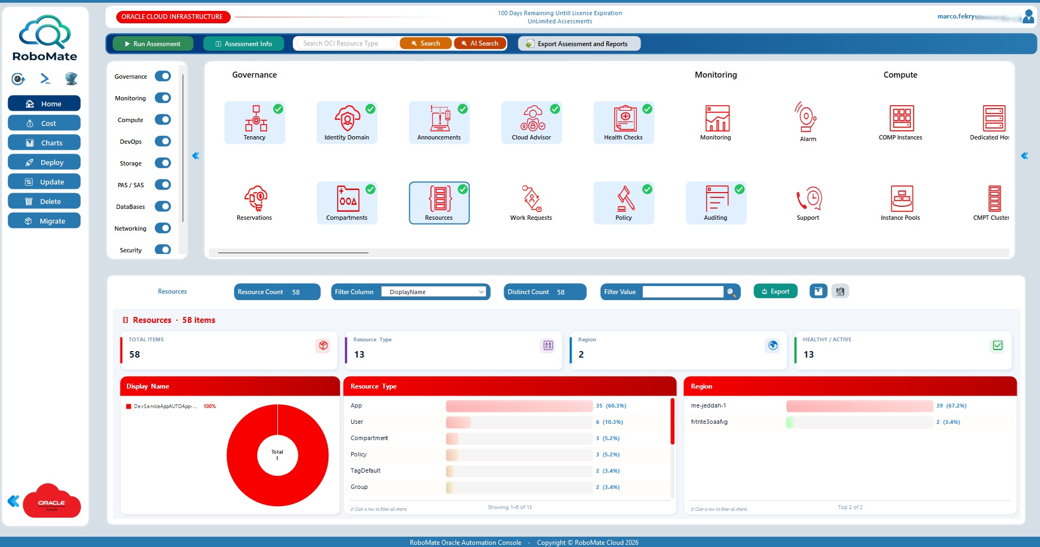
Task: Click the blue panel icon beside Export
Action: (x=818, y=291)
